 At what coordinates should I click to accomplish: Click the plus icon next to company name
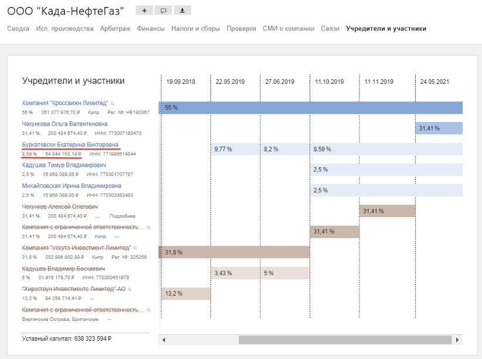pyautogui.click(x=144, y=10)
